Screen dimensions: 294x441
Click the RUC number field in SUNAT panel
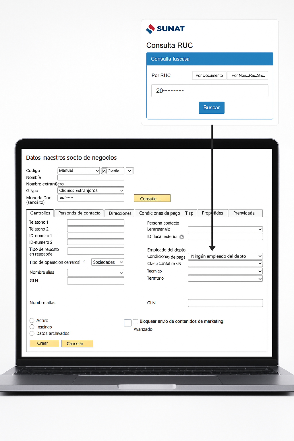pyautogui.click(x=210, y=91)
